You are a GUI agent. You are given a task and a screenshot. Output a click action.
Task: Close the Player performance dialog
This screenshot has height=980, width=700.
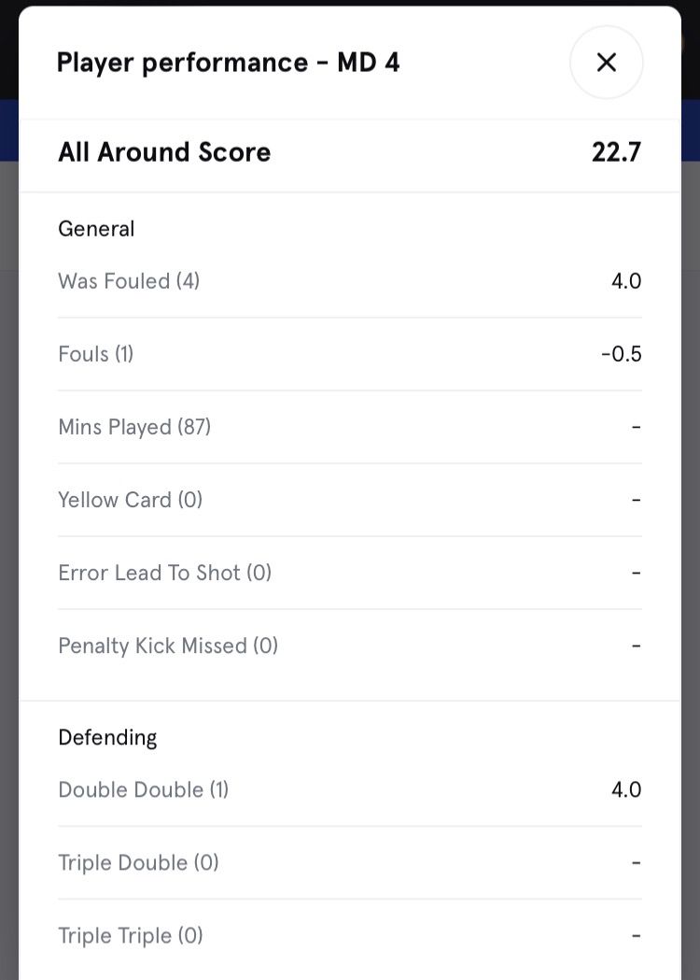(606, 63)
